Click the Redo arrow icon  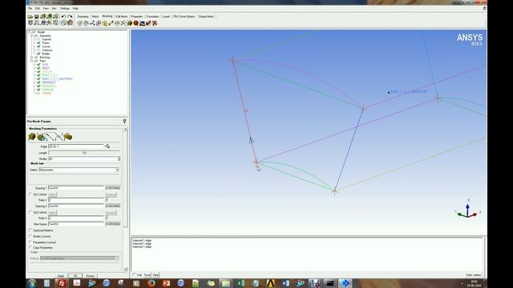click(70, 17)
